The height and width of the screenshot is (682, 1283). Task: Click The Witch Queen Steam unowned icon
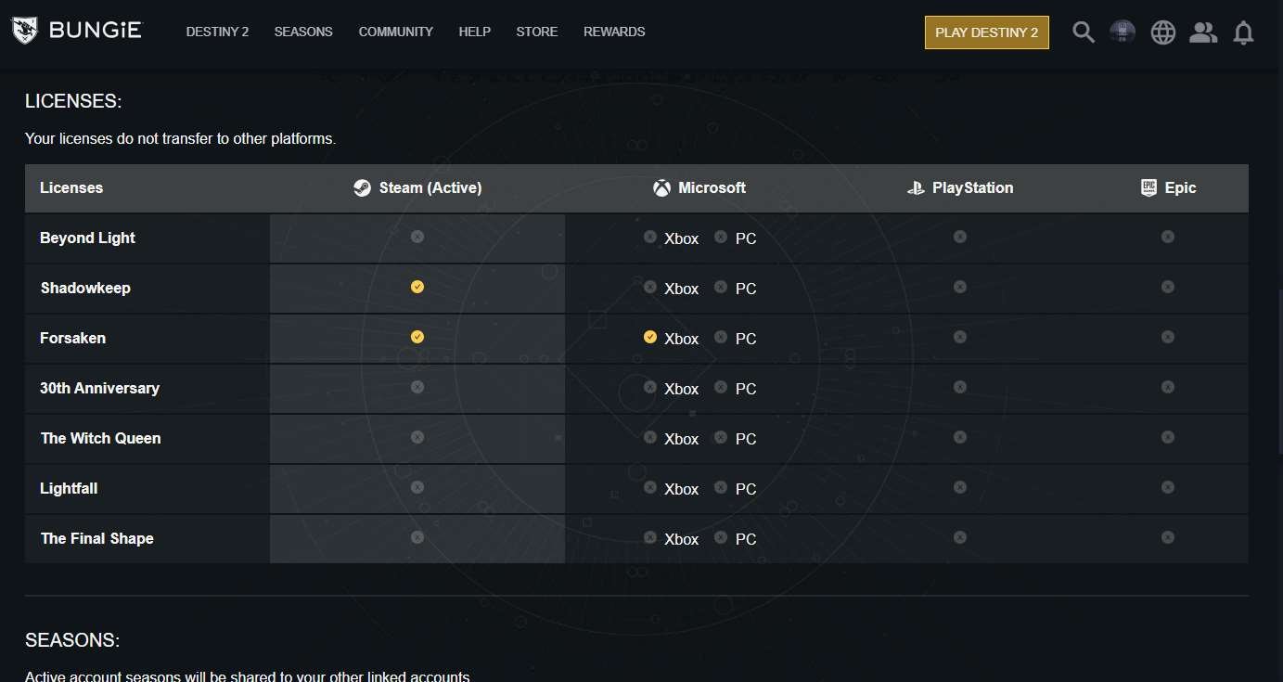417,437
